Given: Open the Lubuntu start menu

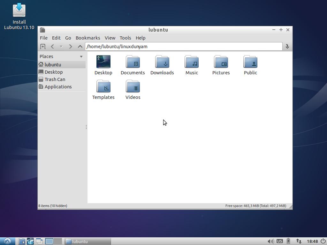Looking at the screenshot, I should [x=7, y=241].
